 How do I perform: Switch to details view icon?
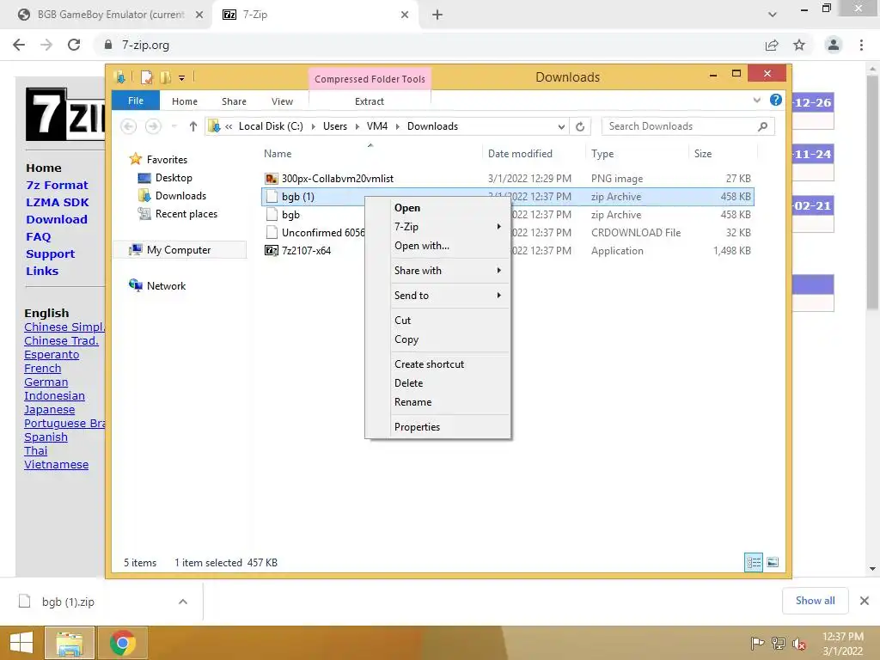click(x=754, y=562)
